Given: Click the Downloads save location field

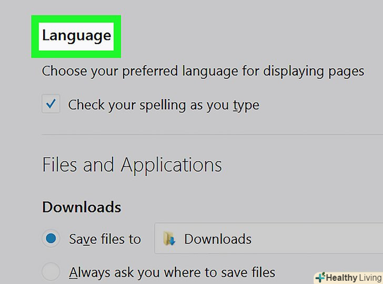Looking at the screenshot, I should coord(268,239).
